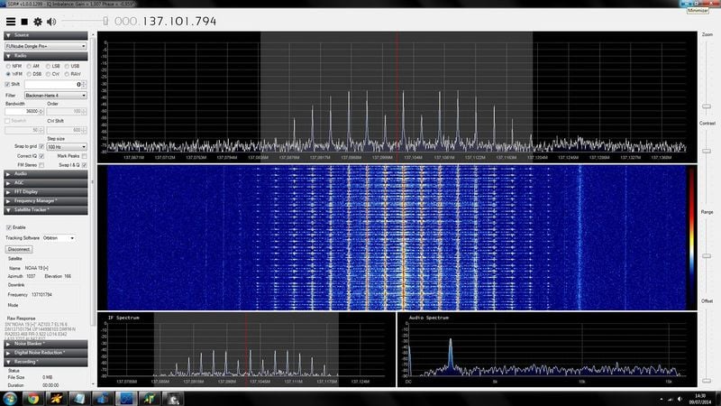The image size is (721, 406).
Task: Toggle Swap I & Q checkbox
Action: pos(84,165)
